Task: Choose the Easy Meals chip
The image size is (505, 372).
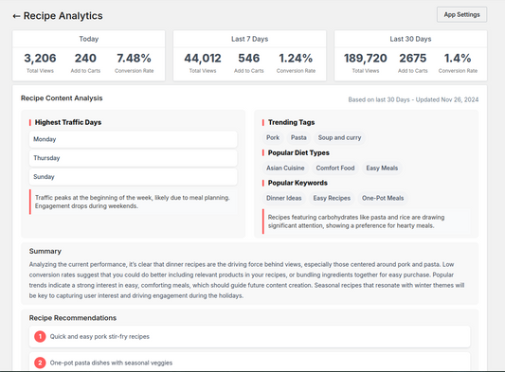Action: click(382, 168)
